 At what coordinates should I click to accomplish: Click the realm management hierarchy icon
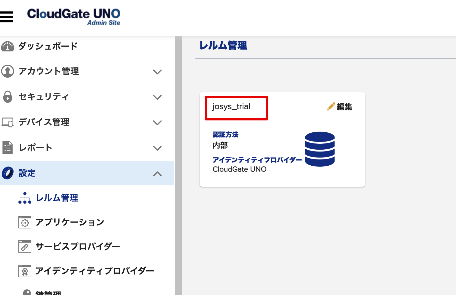tap(25, 198)
